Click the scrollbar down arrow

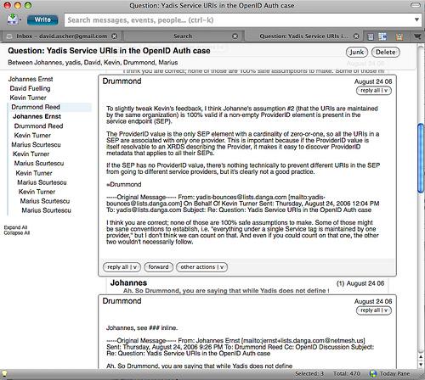click(x=421, y=365)
